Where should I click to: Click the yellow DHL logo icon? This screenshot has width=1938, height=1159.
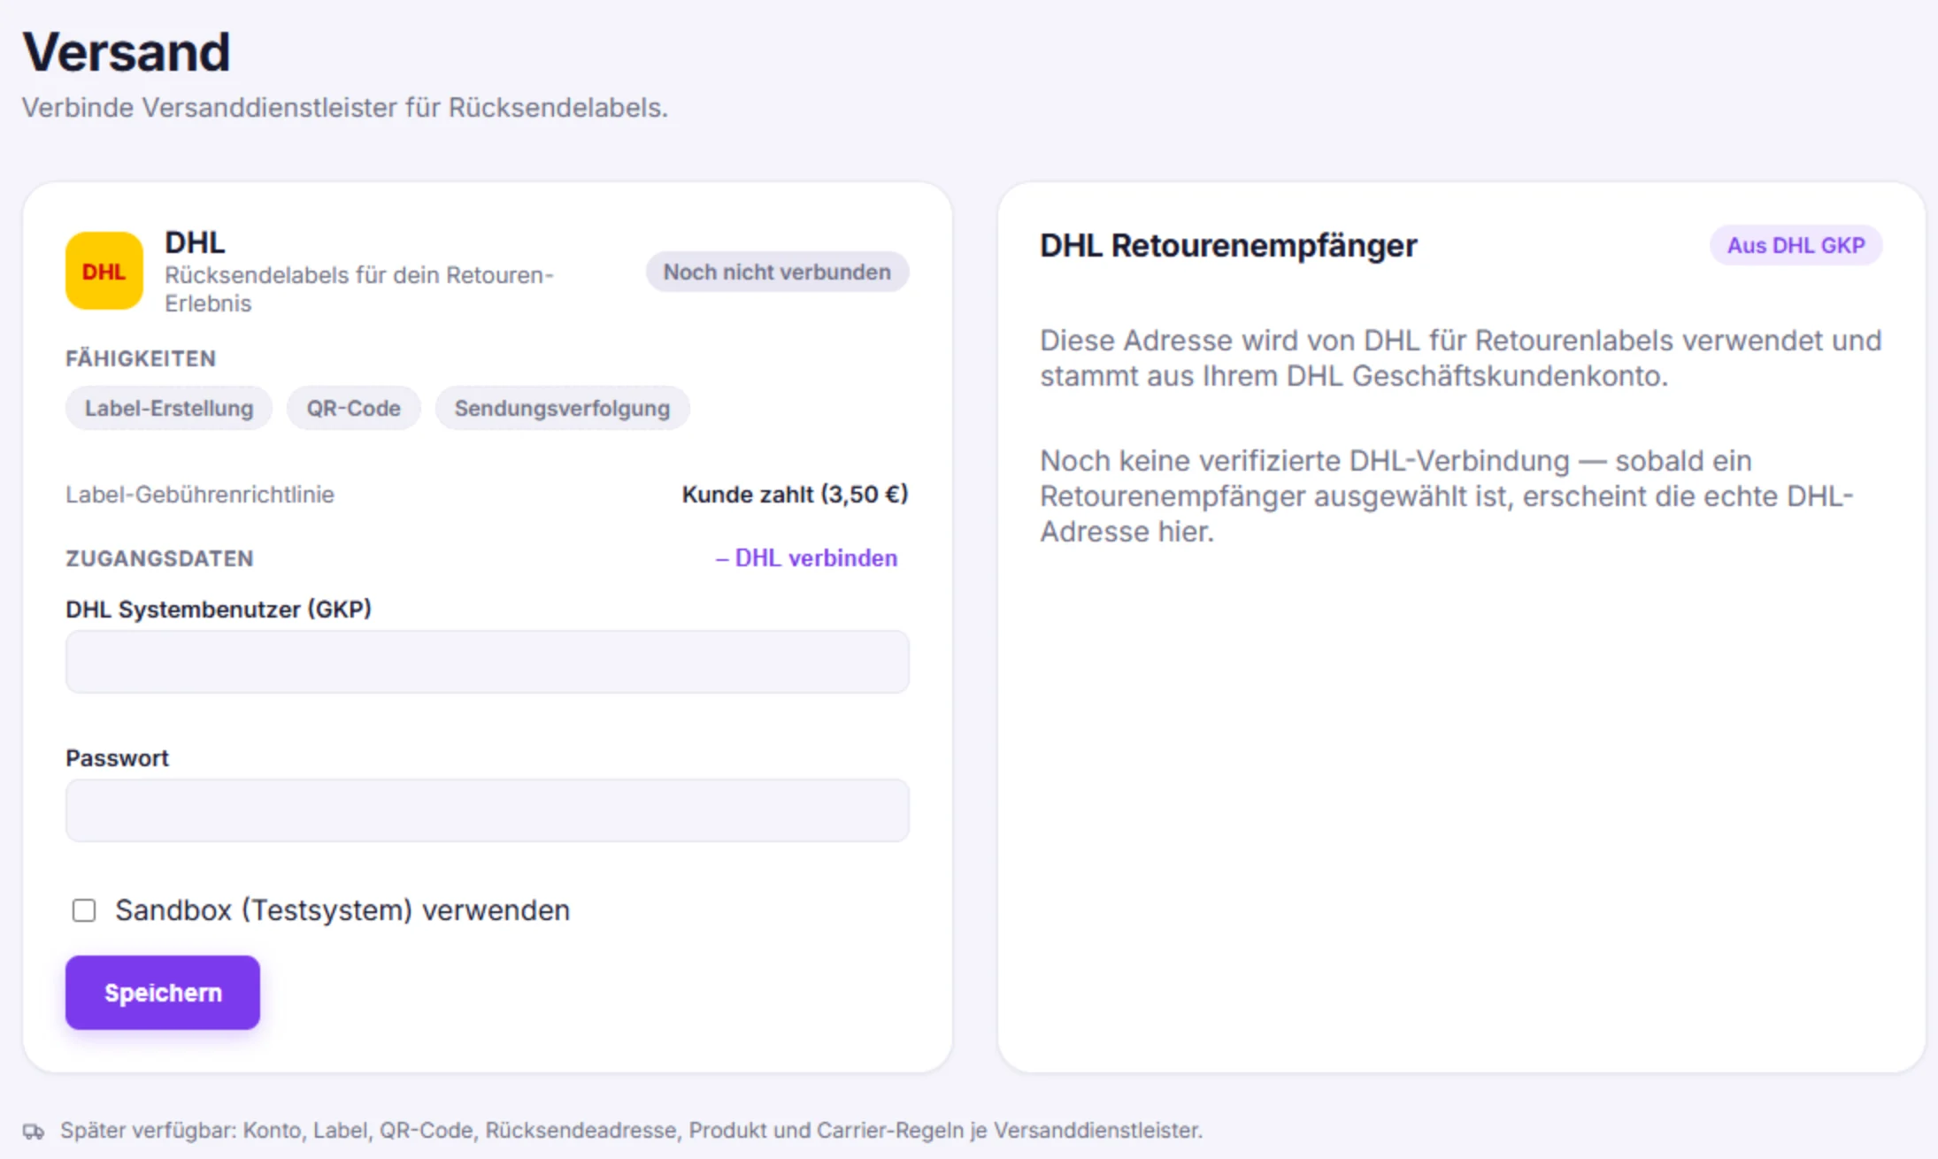tap(104, 271)
